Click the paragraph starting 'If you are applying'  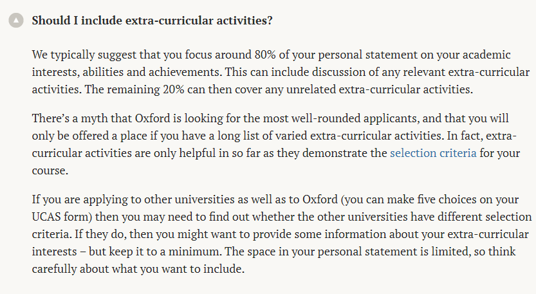coord(282,234)
